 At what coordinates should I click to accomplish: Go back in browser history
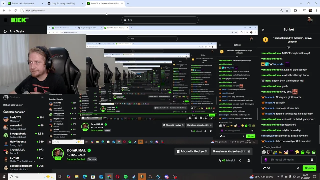tap(3, 10)
